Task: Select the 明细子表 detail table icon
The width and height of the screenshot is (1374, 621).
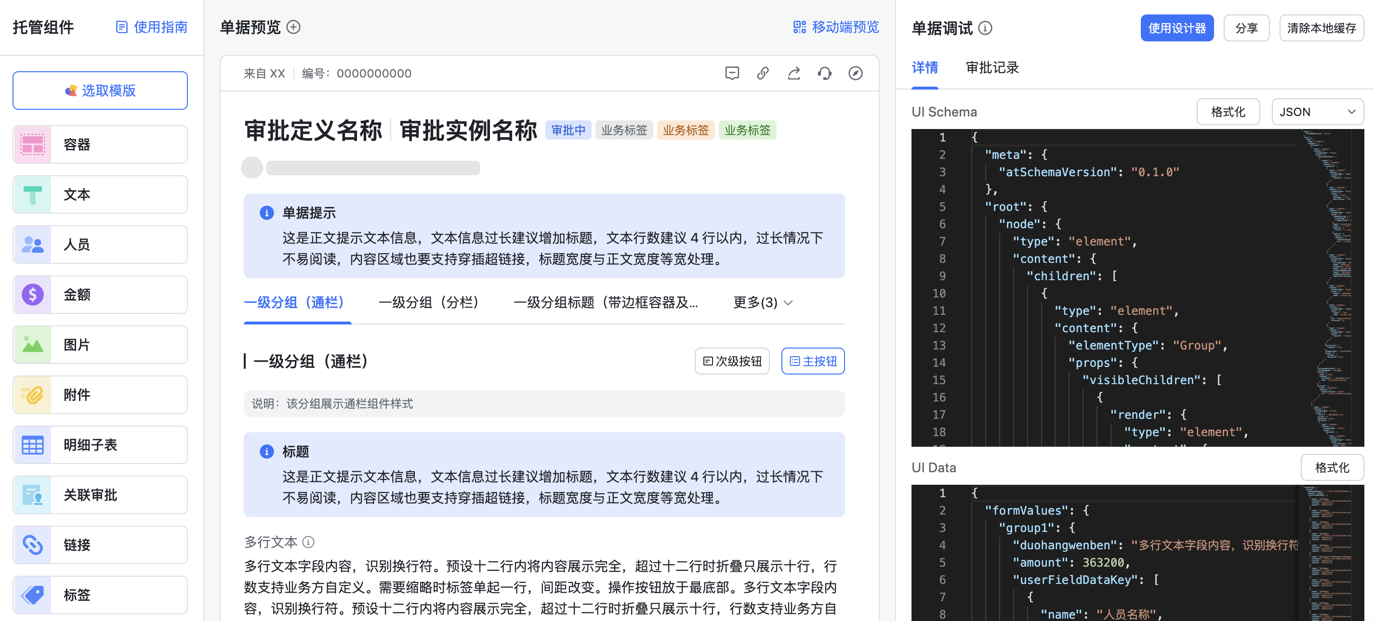Action: [33, 445]
